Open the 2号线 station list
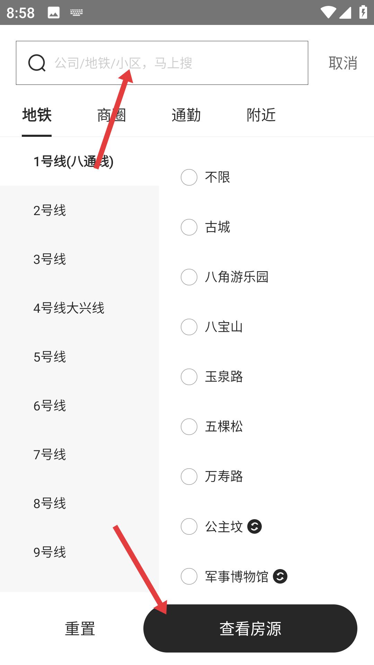 (x=50, y=210)
